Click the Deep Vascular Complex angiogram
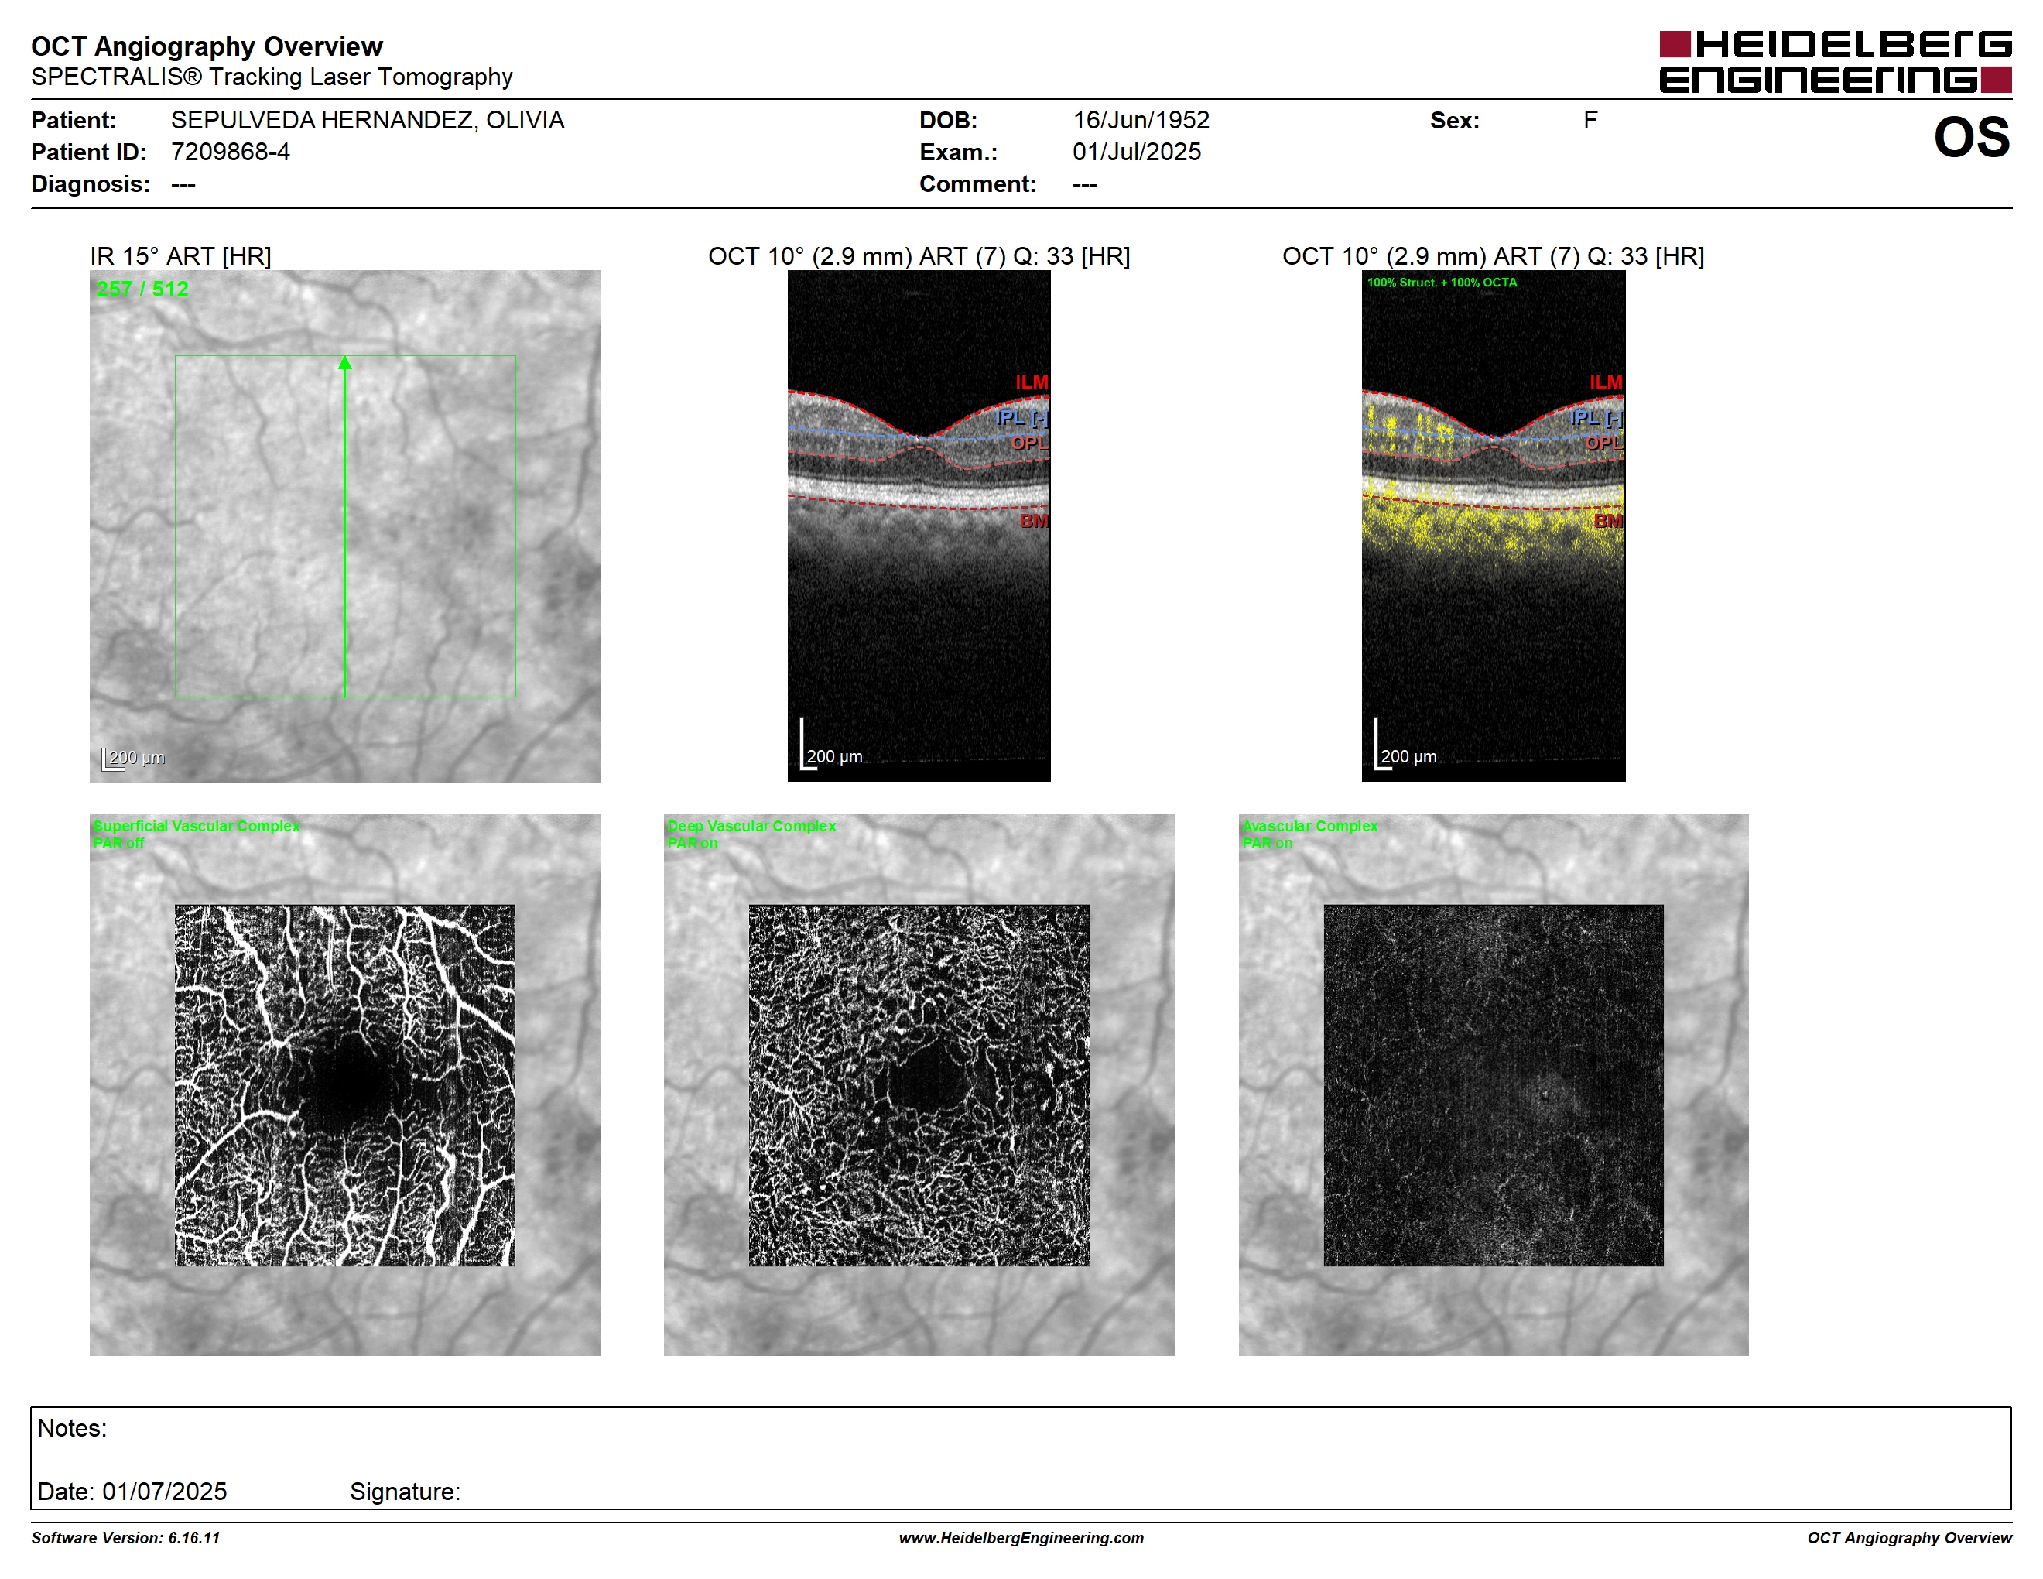The image size is (2043, 1579). click(x=919, y=1085)
